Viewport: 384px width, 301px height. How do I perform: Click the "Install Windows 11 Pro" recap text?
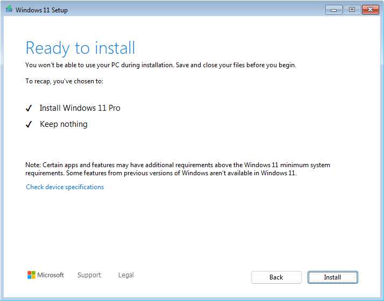click(80, 108)
